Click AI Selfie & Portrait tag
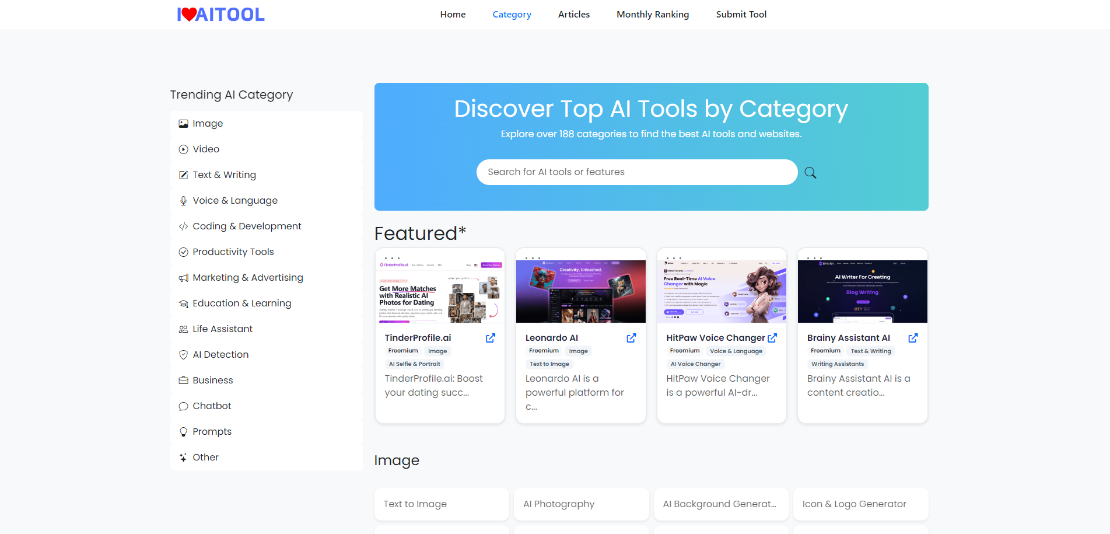Viewport: 1110px width, 534px height. tap(415, 364)
